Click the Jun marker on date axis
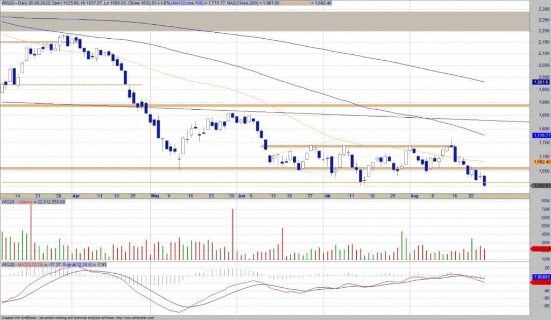The image size is (551, 320). tap(241, 196)
